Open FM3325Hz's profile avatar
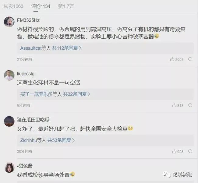This screenshot has height=183, width=198. point(9,22)
